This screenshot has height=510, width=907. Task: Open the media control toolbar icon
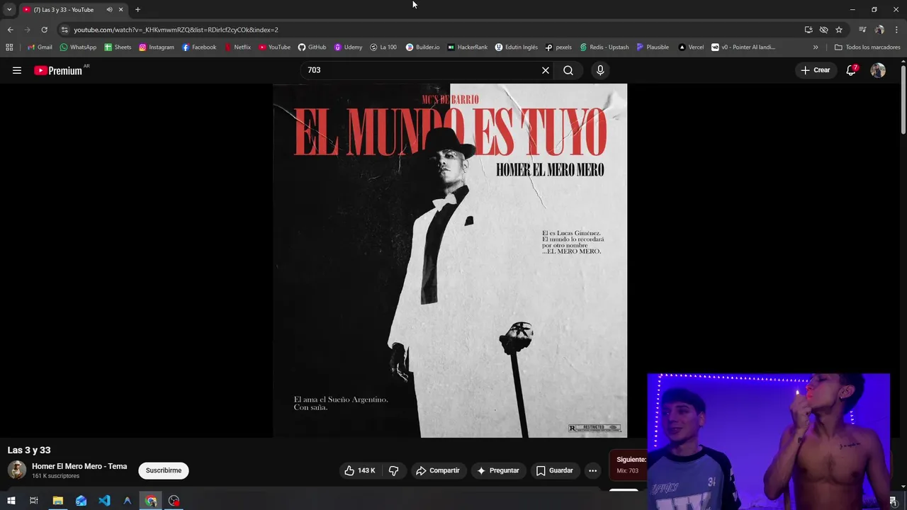click(x=862, y=30)
